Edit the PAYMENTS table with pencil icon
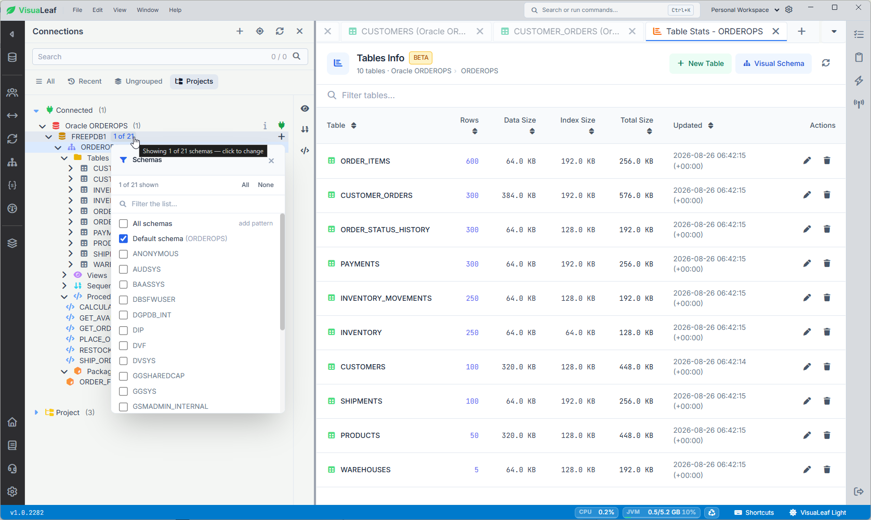 [807, 263]
